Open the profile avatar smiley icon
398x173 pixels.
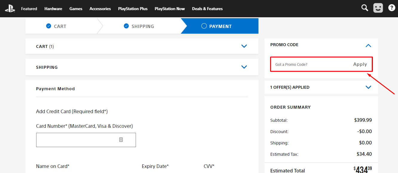coord(378,8)
